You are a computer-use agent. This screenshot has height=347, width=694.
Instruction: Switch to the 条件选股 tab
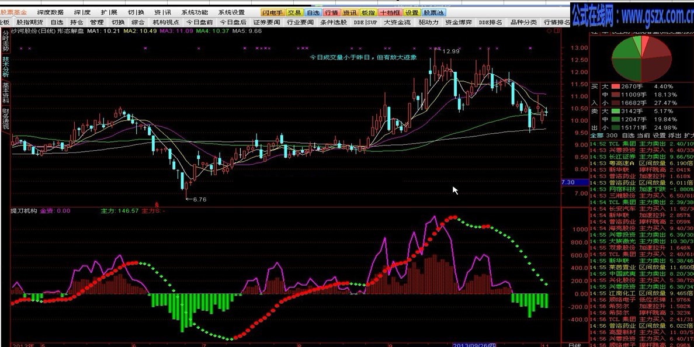tap(334, 22)
